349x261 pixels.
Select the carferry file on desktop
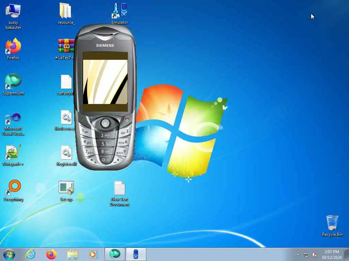tap(65, 85)
